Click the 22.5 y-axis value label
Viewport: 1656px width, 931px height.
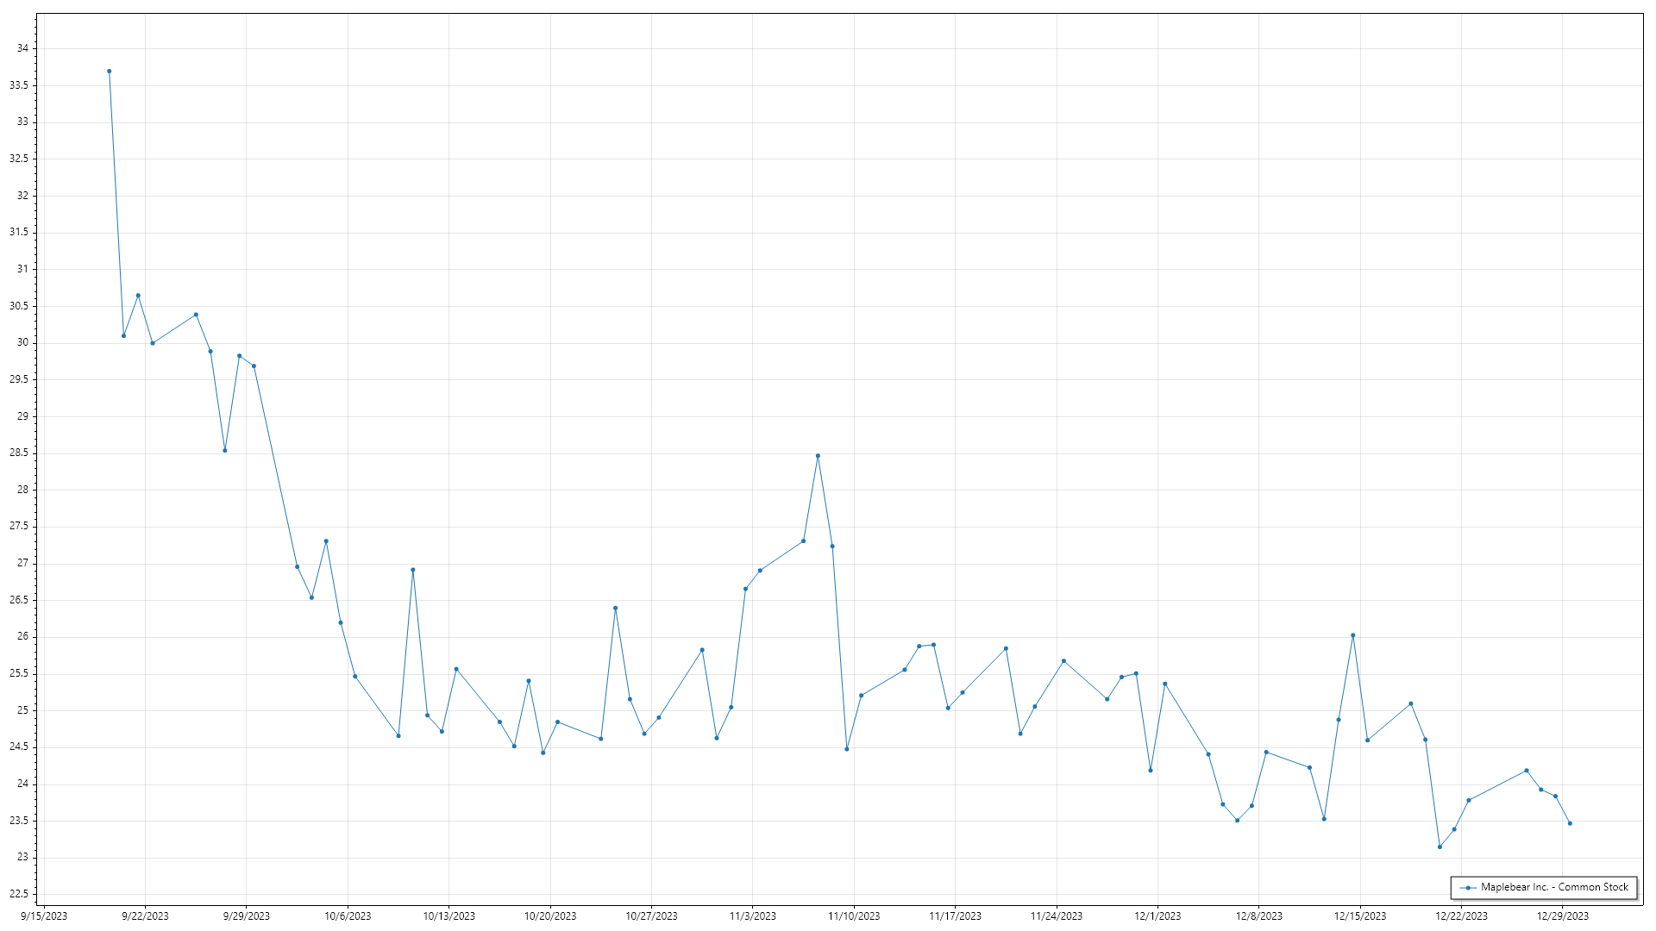(x=19, y=894)
